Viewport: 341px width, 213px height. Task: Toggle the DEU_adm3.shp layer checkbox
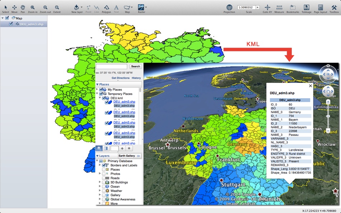point(11,24)
